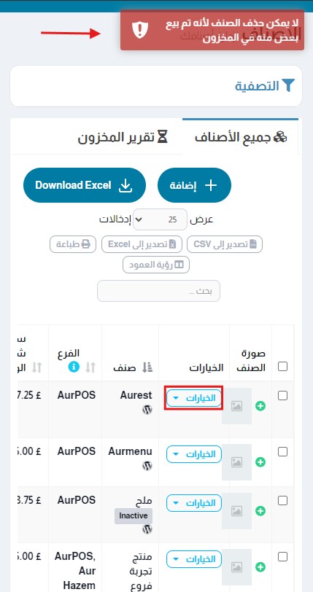Check the Aurest row checkbox

click(x=283, y=395)
